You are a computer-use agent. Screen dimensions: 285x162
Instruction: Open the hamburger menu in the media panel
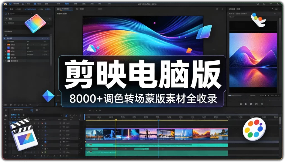6,9
